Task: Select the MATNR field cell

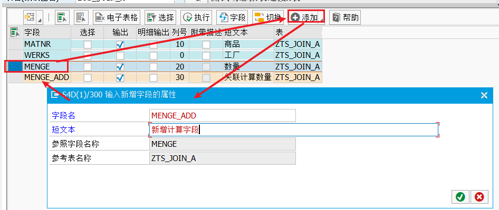Action: click(46, 44)
